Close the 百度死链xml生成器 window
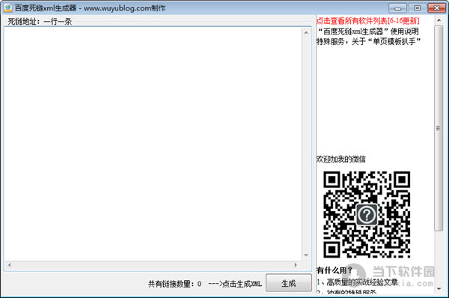Image resolution: width=449 pixels, height=298 pixels. pos(437,8)
